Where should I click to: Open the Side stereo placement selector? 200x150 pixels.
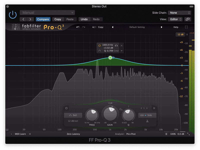click(147, 115)
